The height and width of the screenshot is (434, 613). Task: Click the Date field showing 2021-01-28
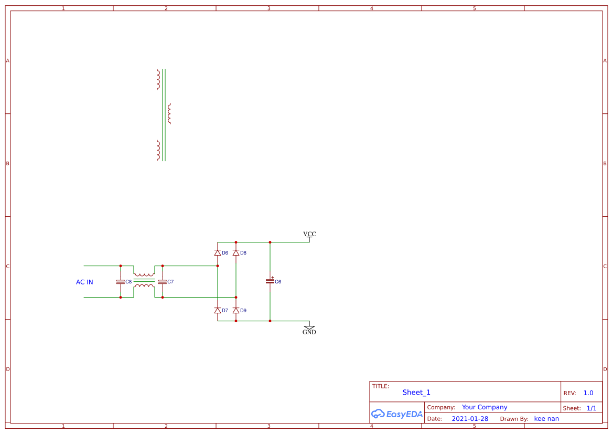pos(470,418)
